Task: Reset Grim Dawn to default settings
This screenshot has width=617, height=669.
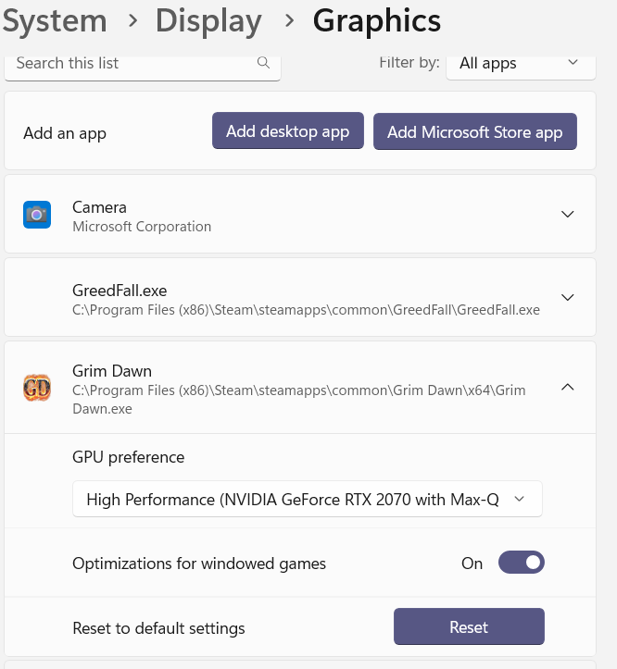Action: coord(469,627)
